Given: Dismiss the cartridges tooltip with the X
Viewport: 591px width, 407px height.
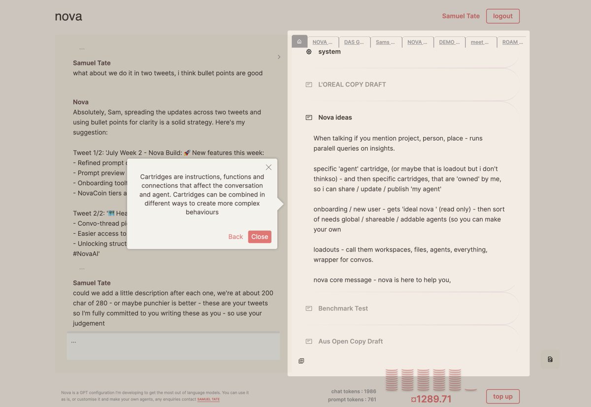Looking at the screenshot, I should coord(268,167).
